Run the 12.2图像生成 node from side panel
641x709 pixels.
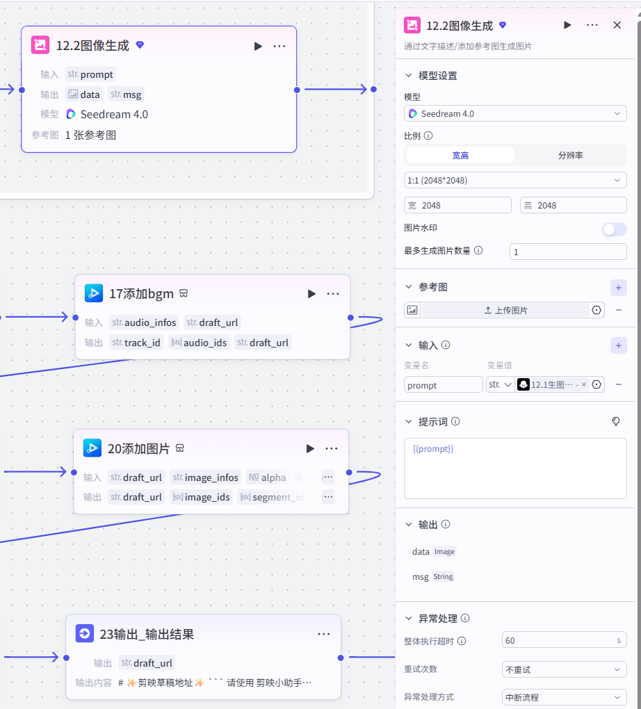click(x=567, y=25)
